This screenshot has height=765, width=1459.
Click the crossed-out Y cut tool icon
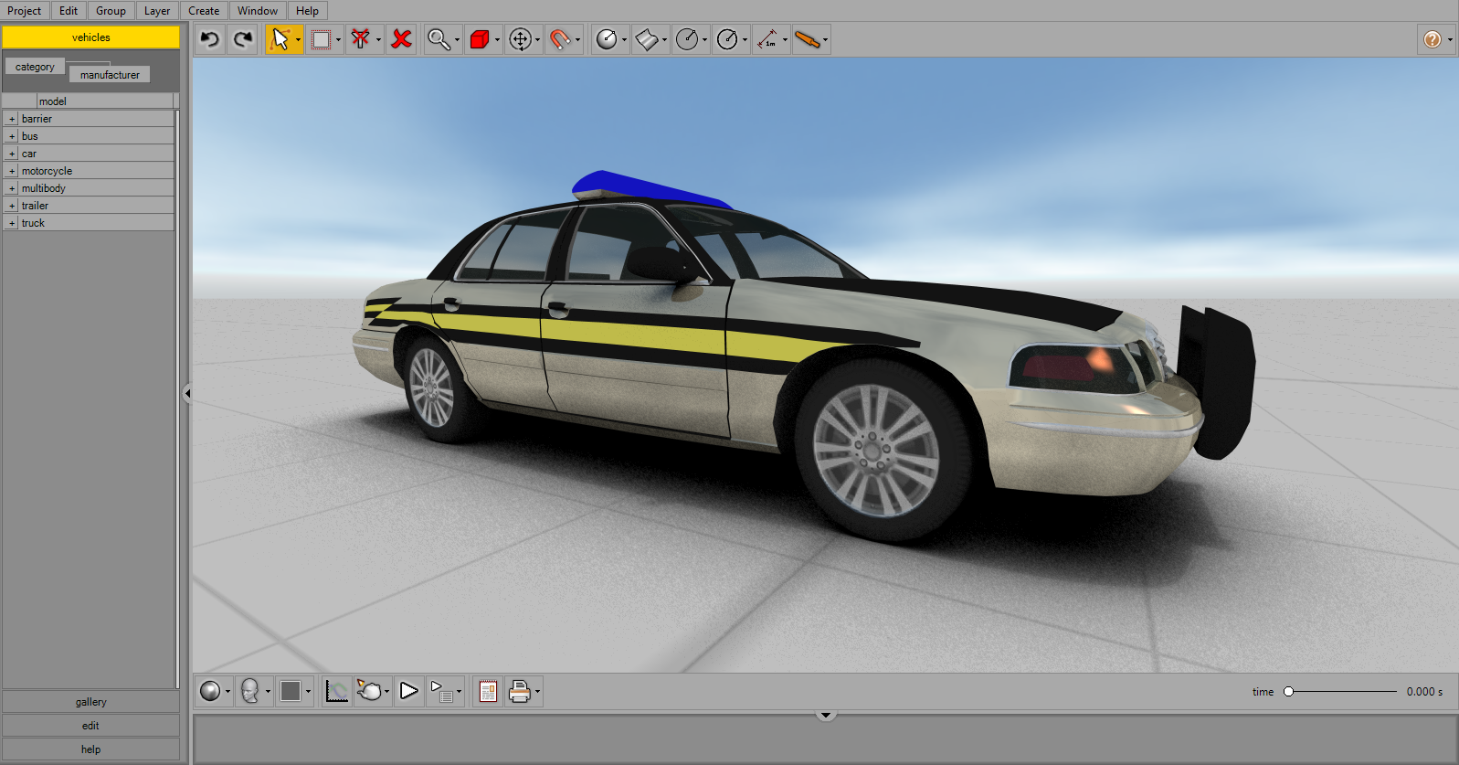361,39
